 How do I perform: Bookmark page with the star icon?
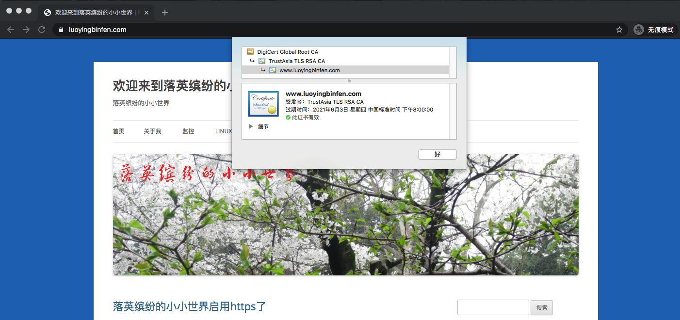619,30
